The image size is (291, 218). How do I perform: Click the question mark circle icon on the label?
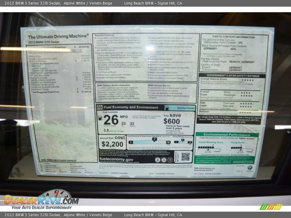click(x=170, y=160)
